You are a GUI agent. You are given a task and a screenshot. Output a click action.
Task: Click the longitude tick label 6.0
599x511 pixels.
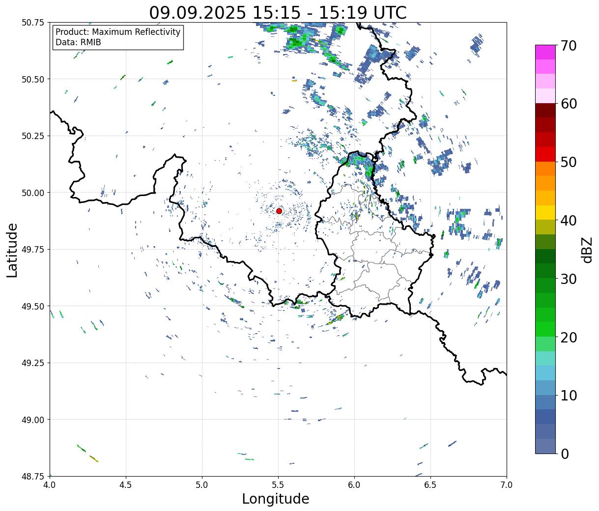tap(354, 484)
